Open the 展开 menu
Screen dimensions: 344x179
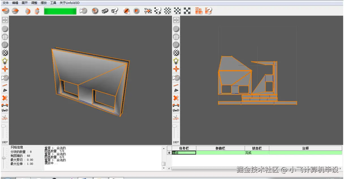pyautogui.click(x=25, y=3)
